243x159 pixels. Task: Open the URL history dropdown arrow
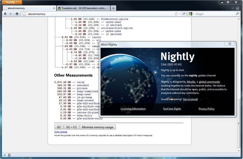pos(180,14)
